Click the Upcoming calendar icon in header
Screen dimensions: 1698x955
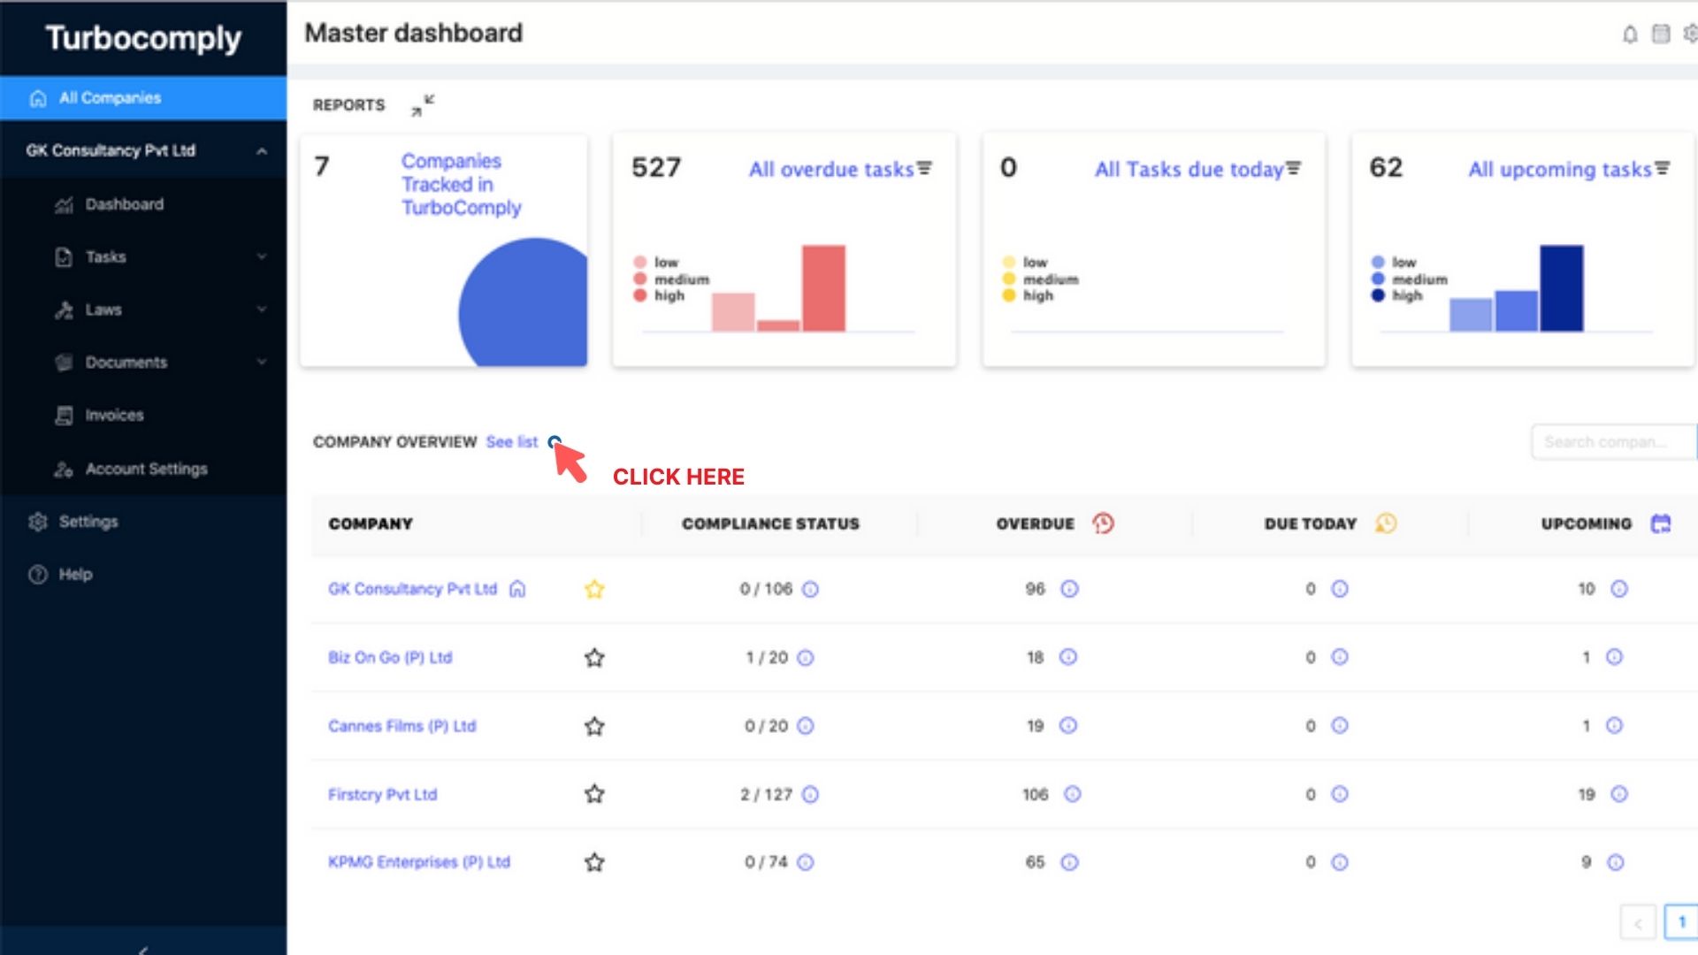tap(1661, 523)
